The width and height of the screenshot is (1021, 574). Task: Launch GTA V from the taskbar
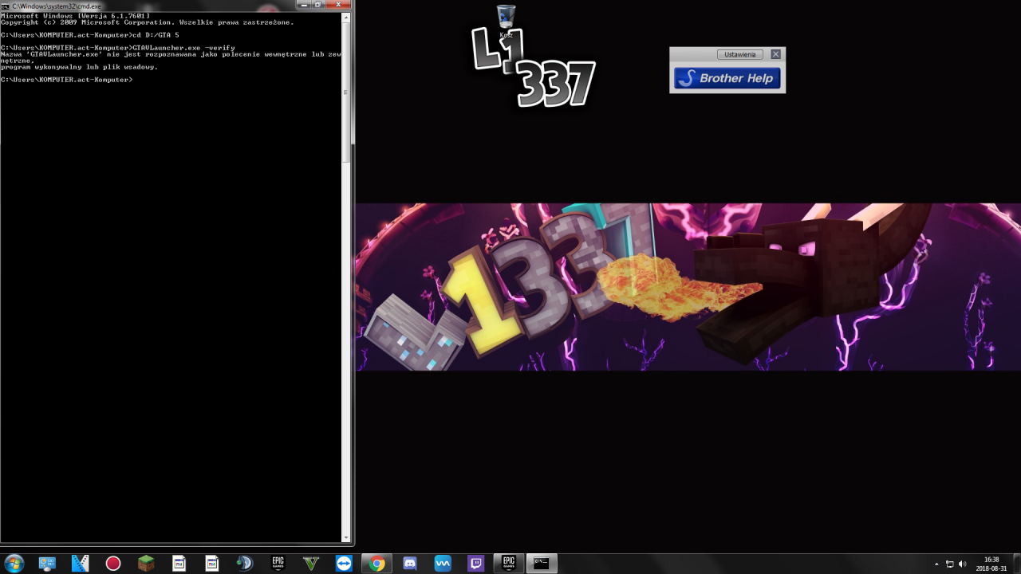pyautogui.click(x=311, y=564)
